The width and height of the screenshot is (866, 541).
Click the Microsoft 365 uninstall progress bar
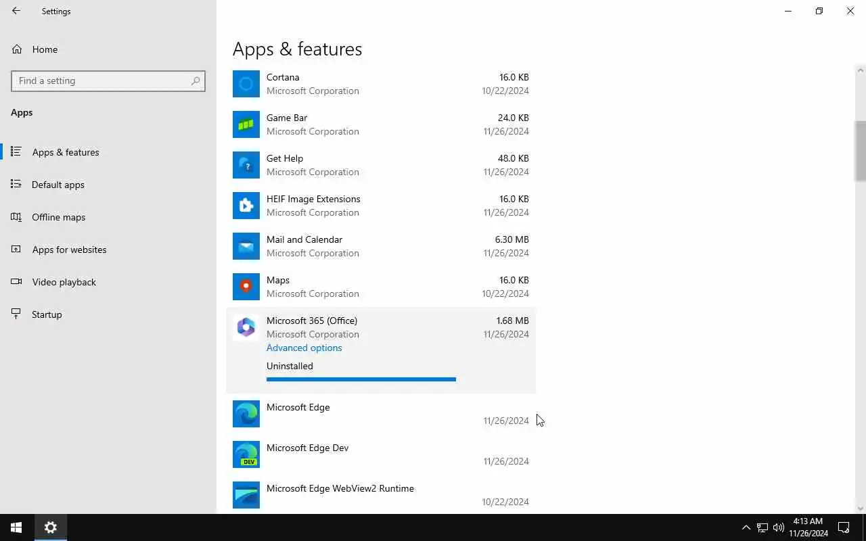click(x=361, y=379)
